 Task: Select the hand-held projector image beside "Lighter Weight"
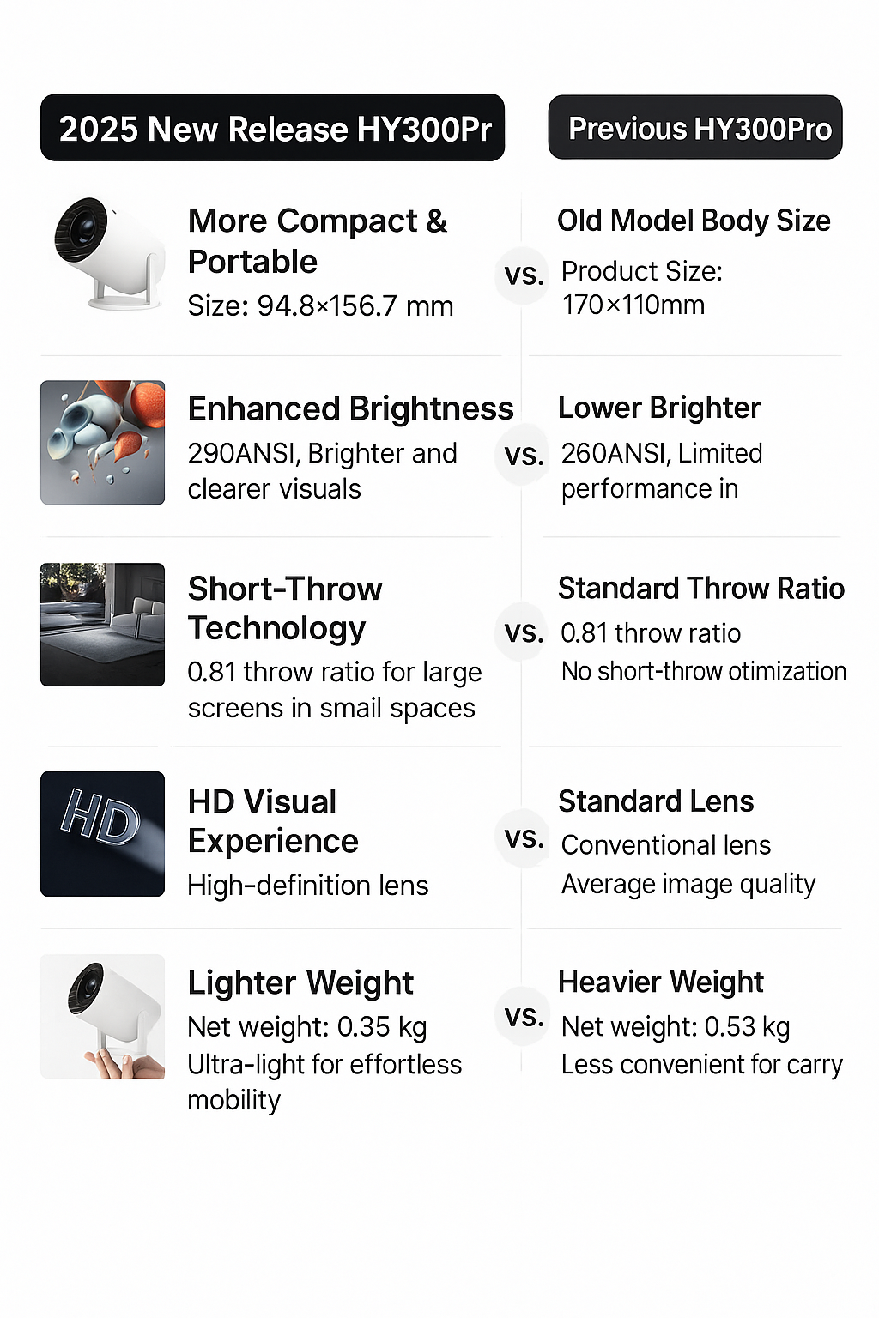(102, 1017)
